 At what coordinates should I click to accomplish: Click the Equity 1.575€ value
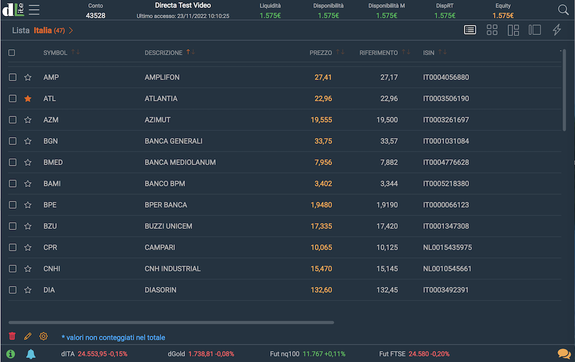point(503,16)
